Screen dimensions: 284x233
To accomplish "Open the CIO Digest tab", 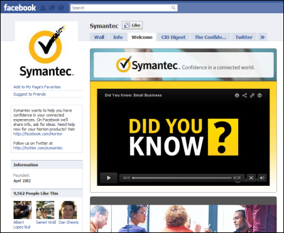I will [173, 37].
